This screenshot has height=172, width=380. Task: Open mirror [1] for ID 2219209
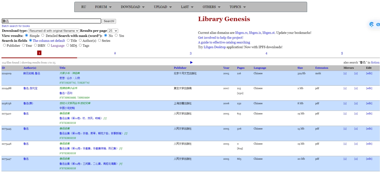345,74
